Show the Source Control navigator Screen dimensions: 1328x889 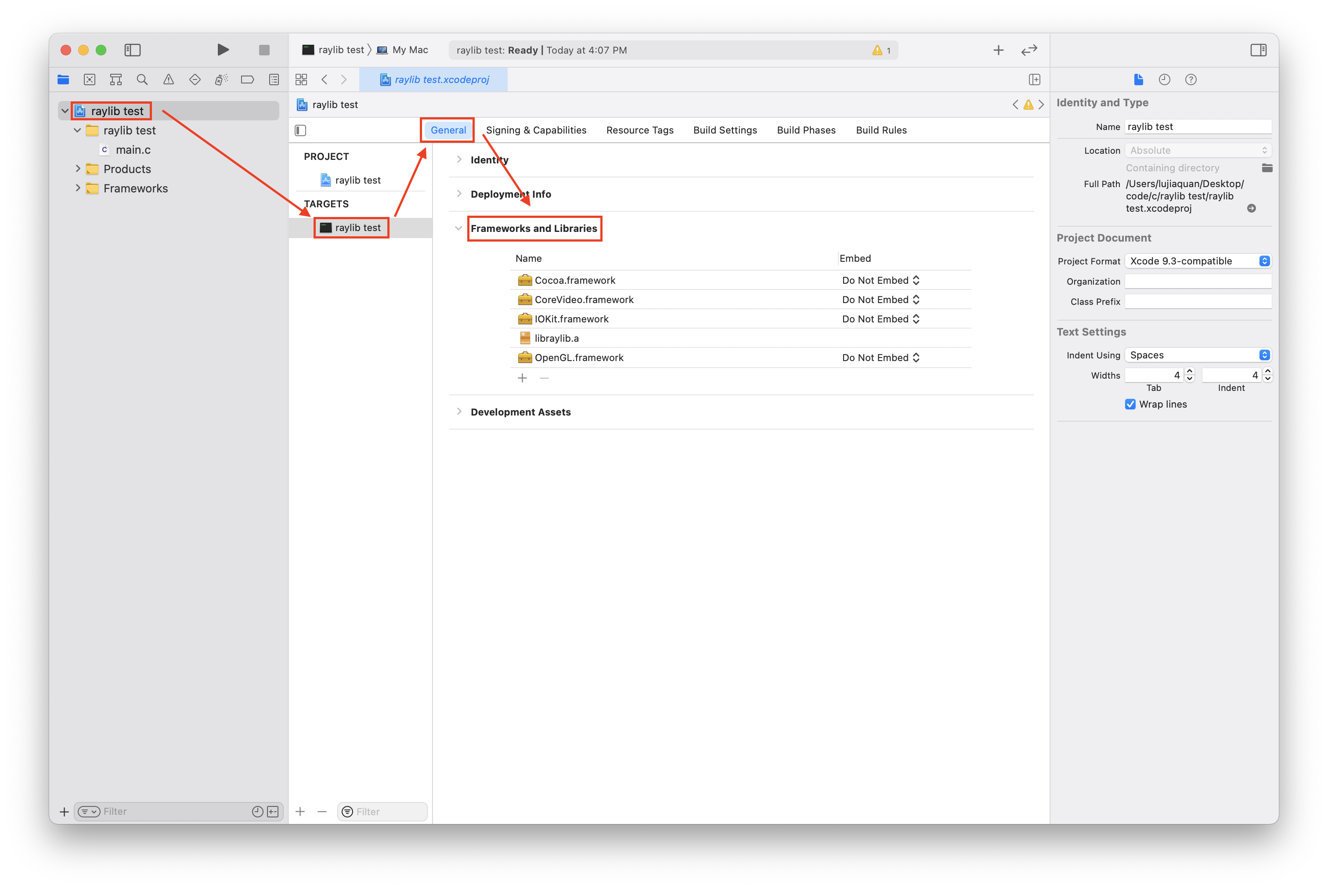90,80
